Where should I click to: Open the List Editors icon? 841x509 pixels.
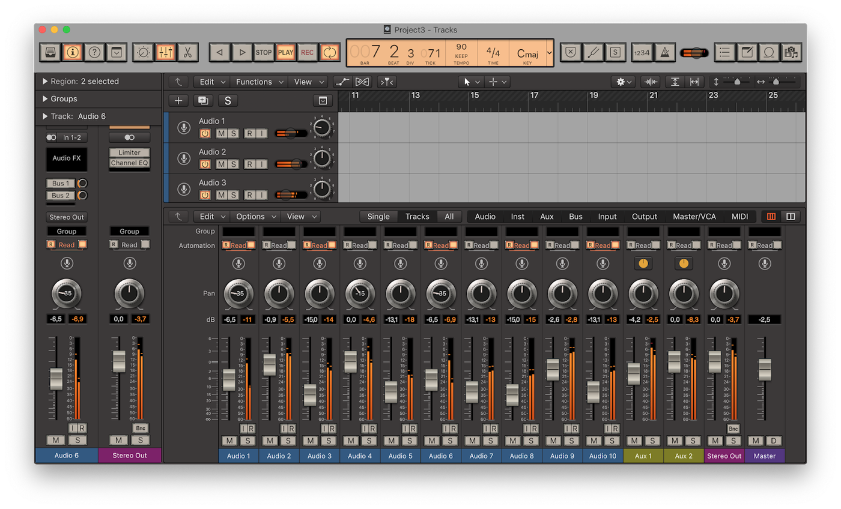tap(725, 52)
